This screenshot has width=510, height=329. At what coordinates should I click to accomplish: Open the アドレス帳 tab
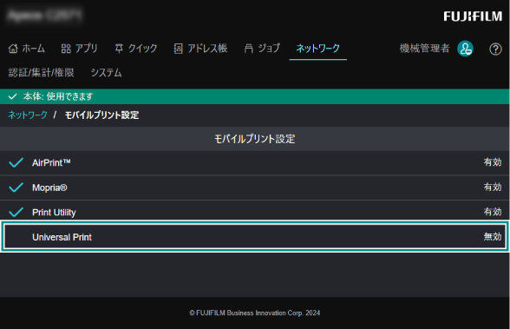(x=200, y=49)
